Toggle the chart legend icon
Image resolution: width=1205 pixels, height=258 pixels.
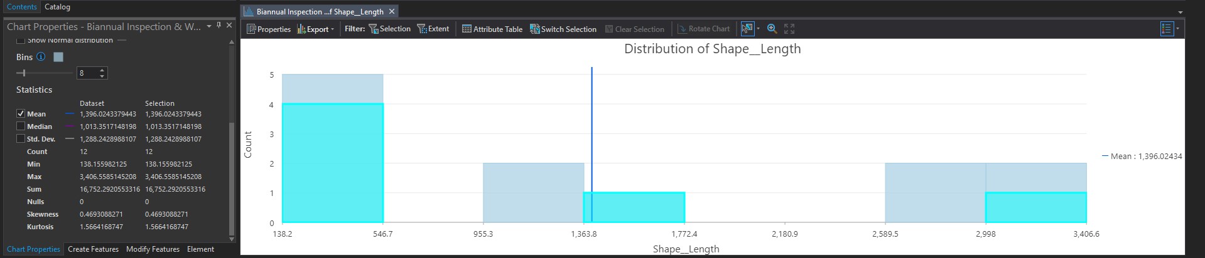click(x=1167, y=29)
